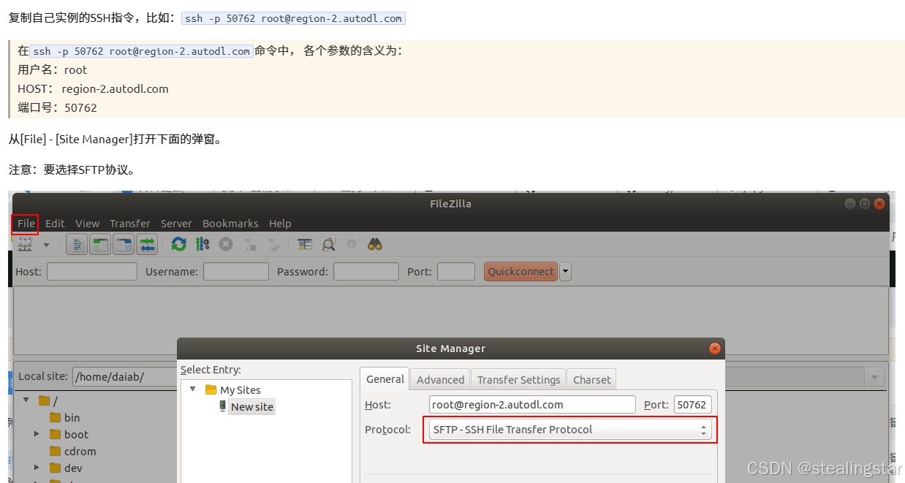Click the text 'HOST: region-2.autodl.com'

click(93, 88)
